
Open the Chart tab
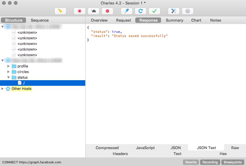(196, 20)
